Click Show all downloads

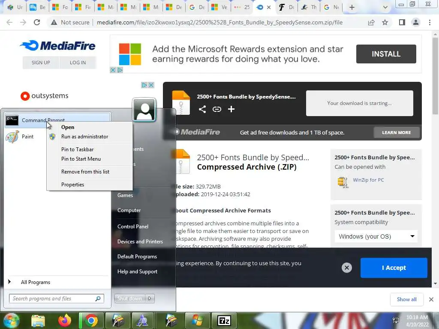point(406,299)
